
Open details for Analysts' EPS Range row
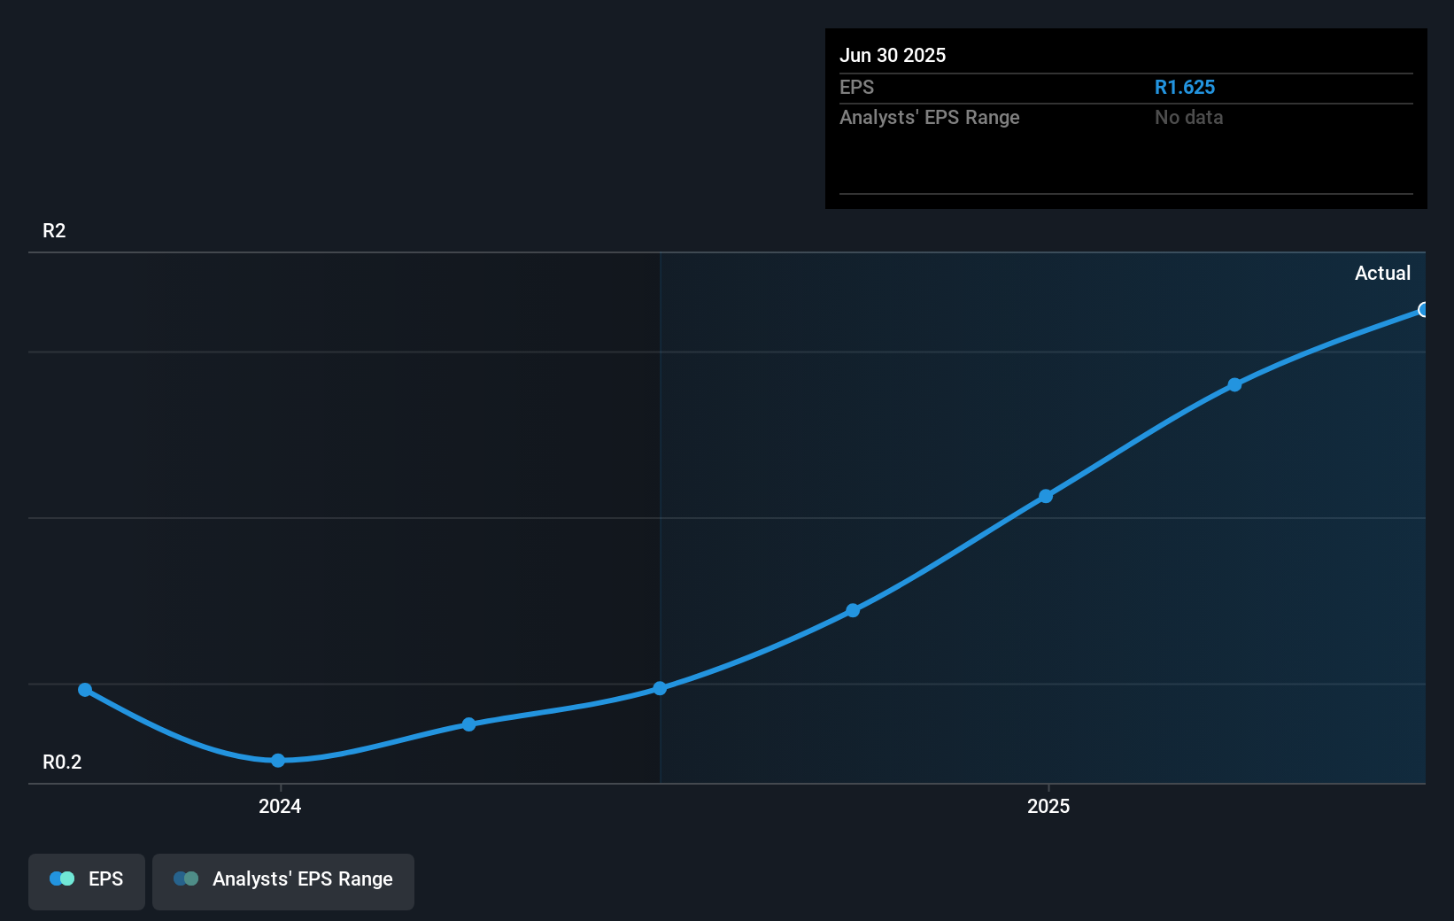point(929,117)
